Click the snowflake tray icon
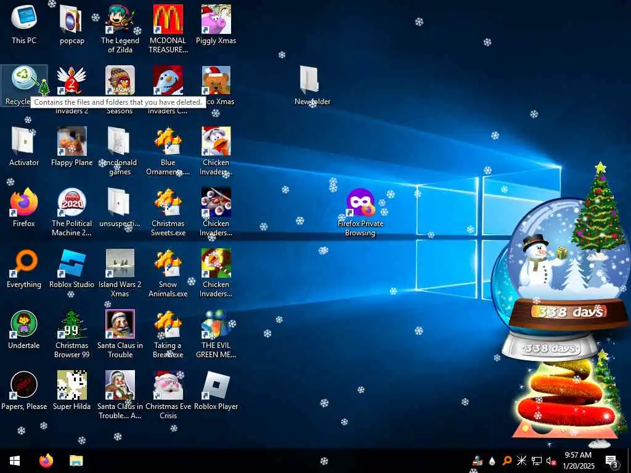Viewport: 631px width, 473px height. [x=521, y=461]
